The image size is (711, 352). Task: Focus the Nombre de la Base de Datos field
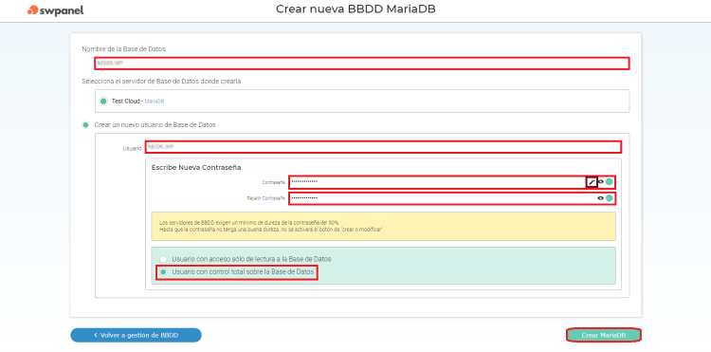click(x=362, y=64)
